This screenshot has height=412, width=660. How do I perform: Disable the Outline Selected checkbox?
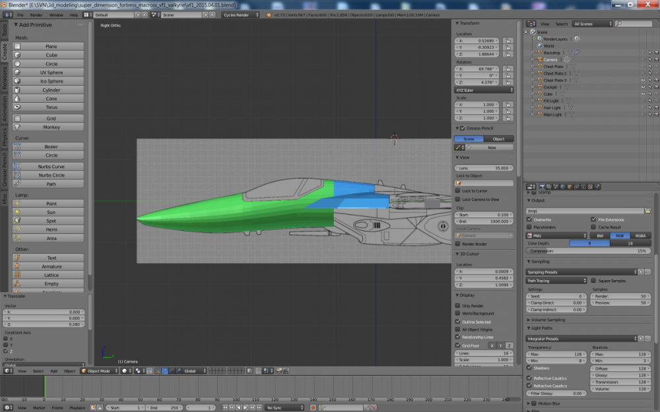[x=457, y=322]
